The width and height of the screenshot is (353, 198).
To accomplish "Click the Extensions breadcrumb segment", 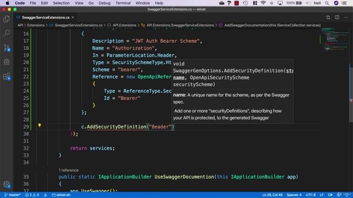I will (36, 25).
